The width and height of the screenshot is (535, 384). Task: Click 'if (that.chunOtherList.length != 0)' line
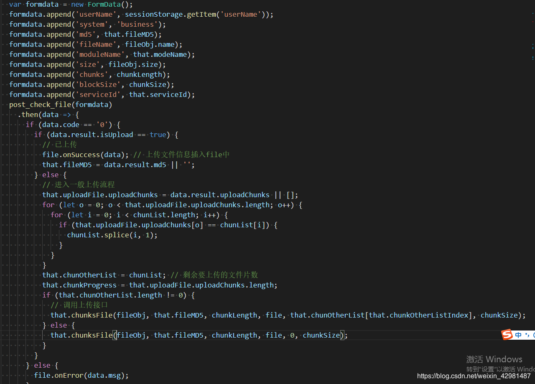pos(118,295)
